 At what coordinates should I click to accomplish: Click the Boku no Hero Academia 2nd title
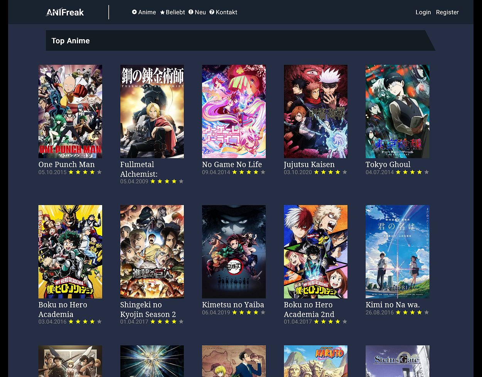309,309
